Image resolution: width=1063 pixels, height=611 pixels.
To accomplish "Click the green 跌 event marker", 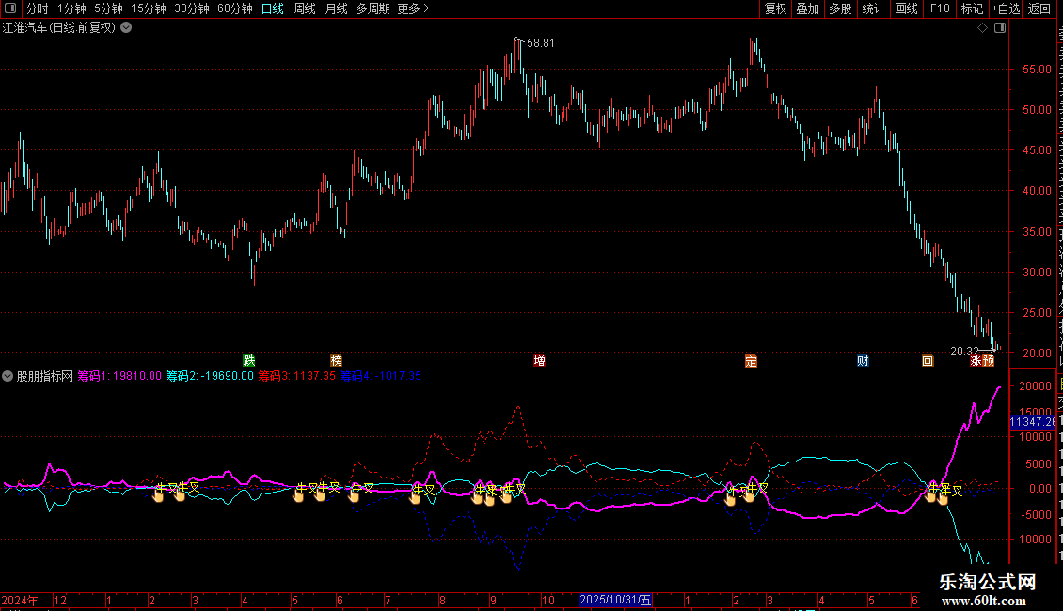I will (x=248, y=360).
